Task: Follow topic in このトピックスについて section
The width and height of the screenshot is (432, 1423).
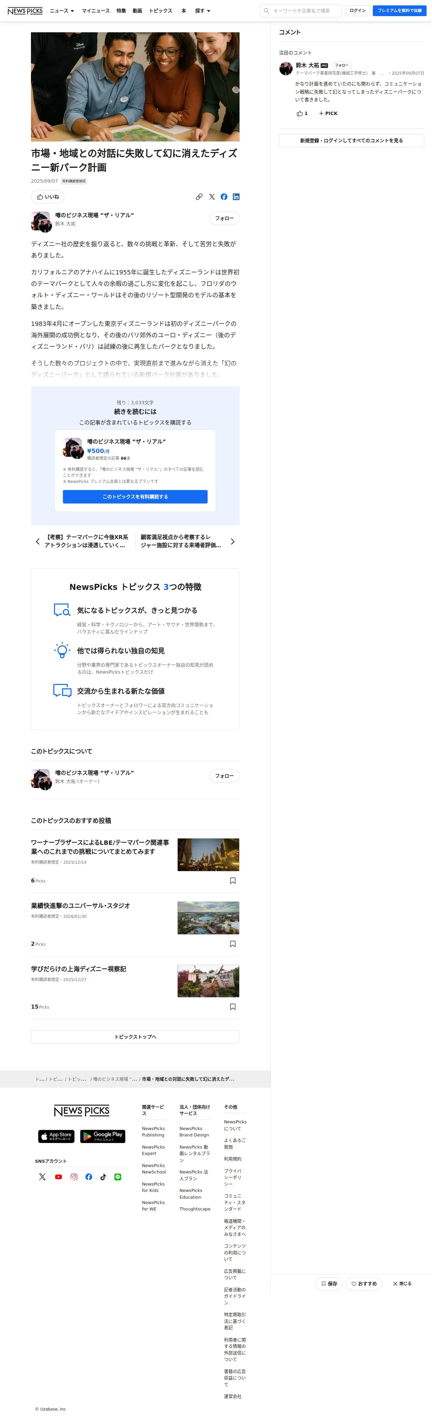Action: tap(224, 776)
